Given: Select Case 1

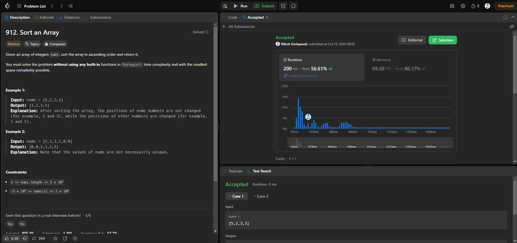Looking at the screenshot, I should pyautogui.click(x=237, y=196).
